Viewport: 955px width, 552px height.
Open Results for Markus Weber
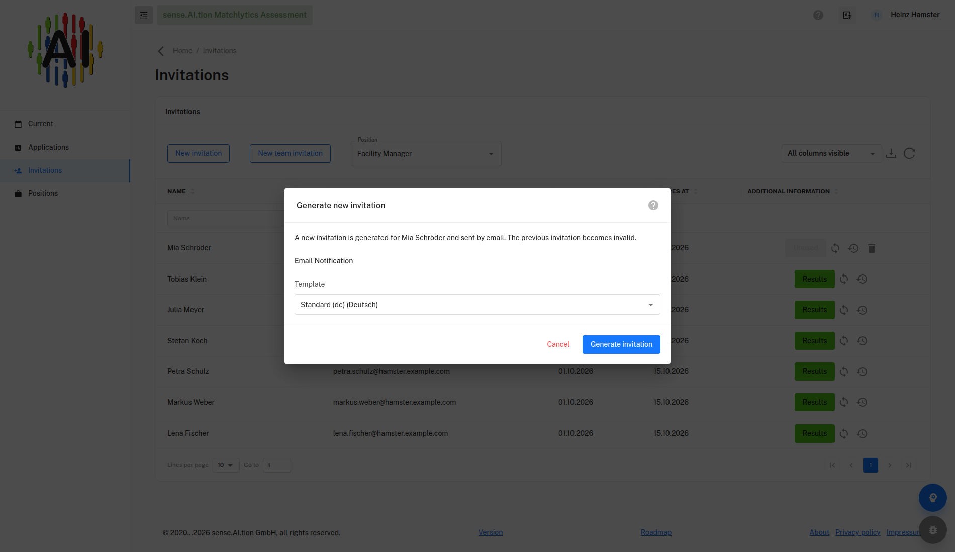point(814,402)
